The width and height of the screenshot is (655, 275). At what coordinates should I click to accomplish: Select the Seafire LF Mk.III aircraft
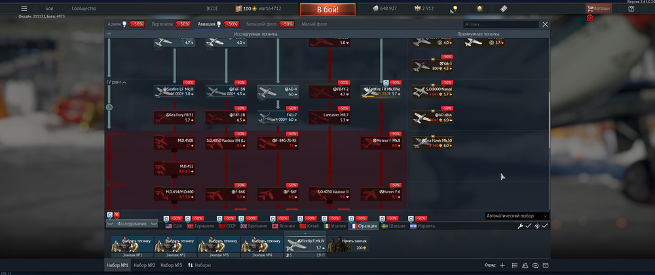(174, 91)
